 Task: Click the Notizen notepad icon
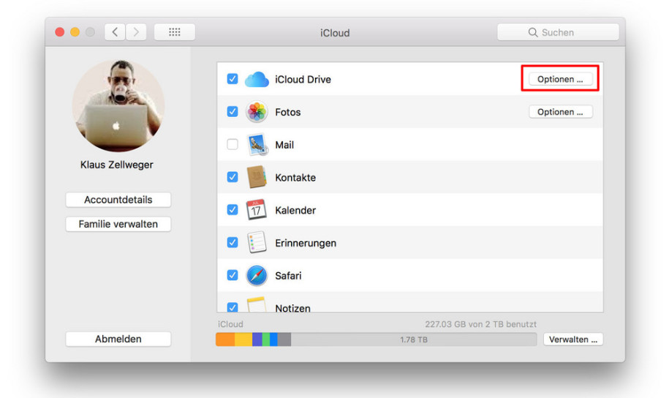[x=257, y=304]
